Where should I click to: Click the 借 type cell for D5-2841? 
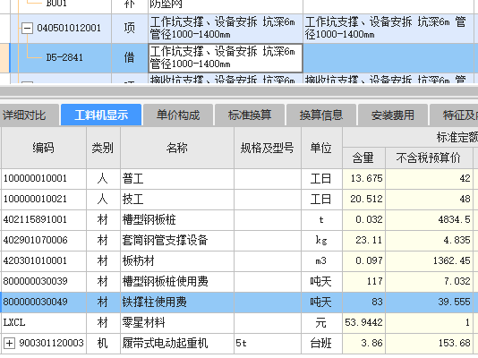point(130,58)
